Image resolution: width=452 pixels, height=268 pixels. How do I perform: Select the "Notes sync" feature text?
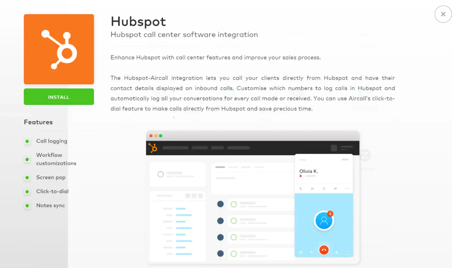(x=51, y=206)
